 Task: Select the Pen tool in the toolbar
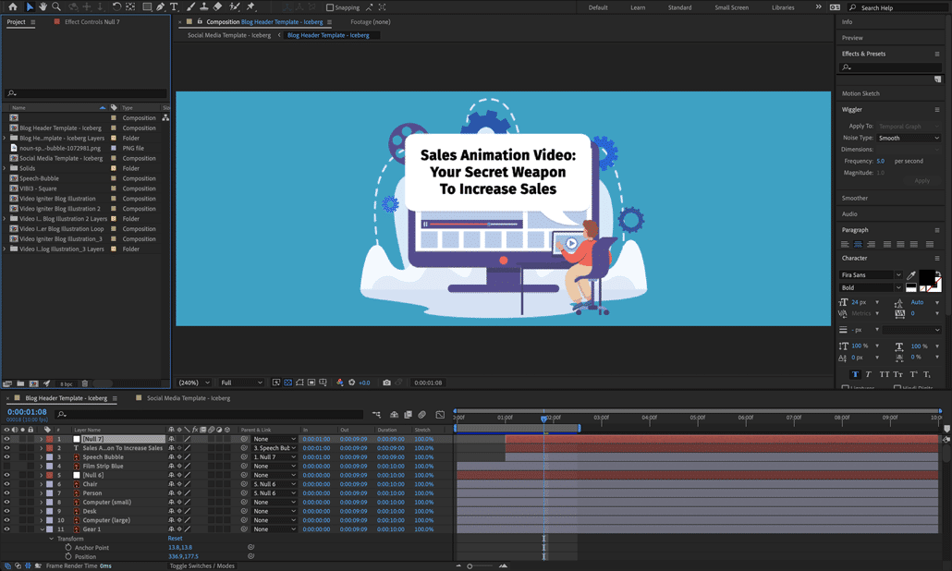[x=159, y=8]
